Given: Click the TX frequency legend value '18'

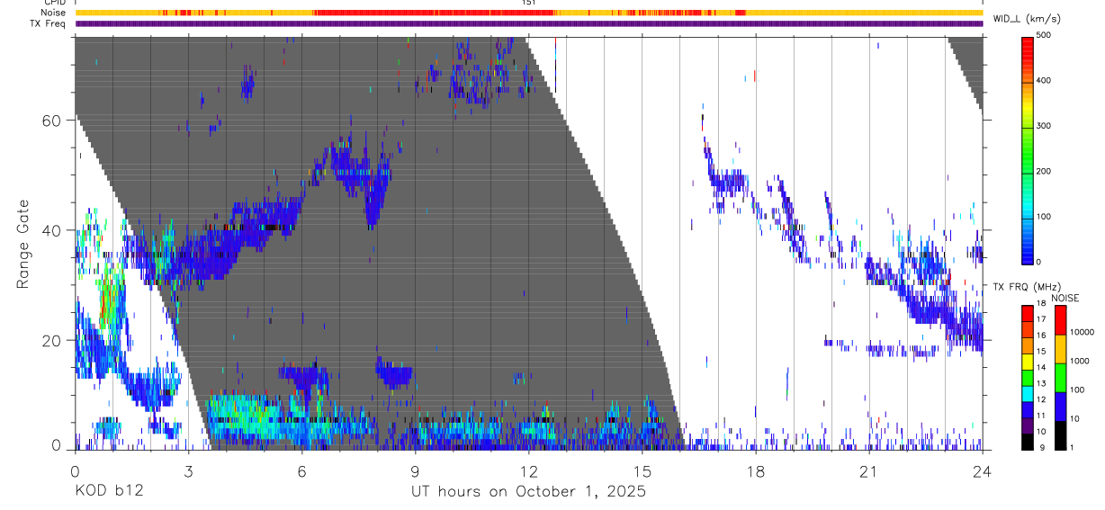Looking at the screenshot, I should (1041, 306).
